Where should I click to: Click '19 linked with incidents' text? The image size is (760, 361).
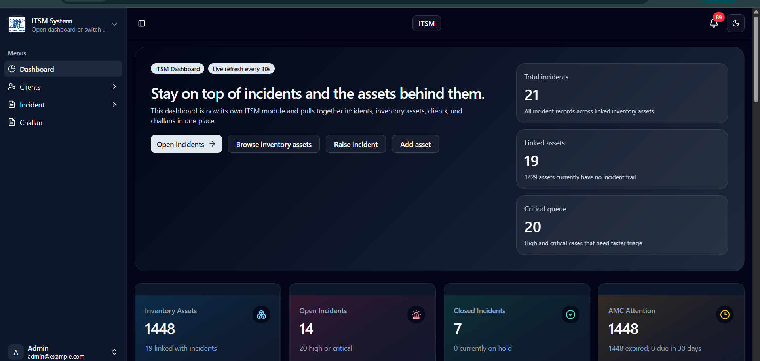181,348
